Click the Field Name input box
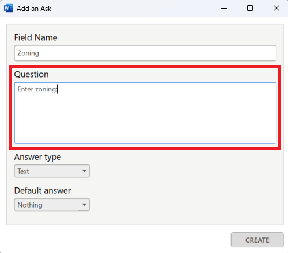Image resolution: width=288 pixels, height=253 pixels. click(x=145, y=53)
